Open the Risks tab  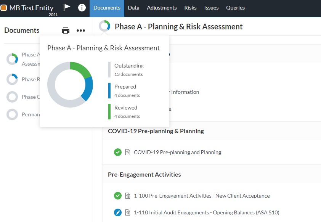click(x=190, y=8)
